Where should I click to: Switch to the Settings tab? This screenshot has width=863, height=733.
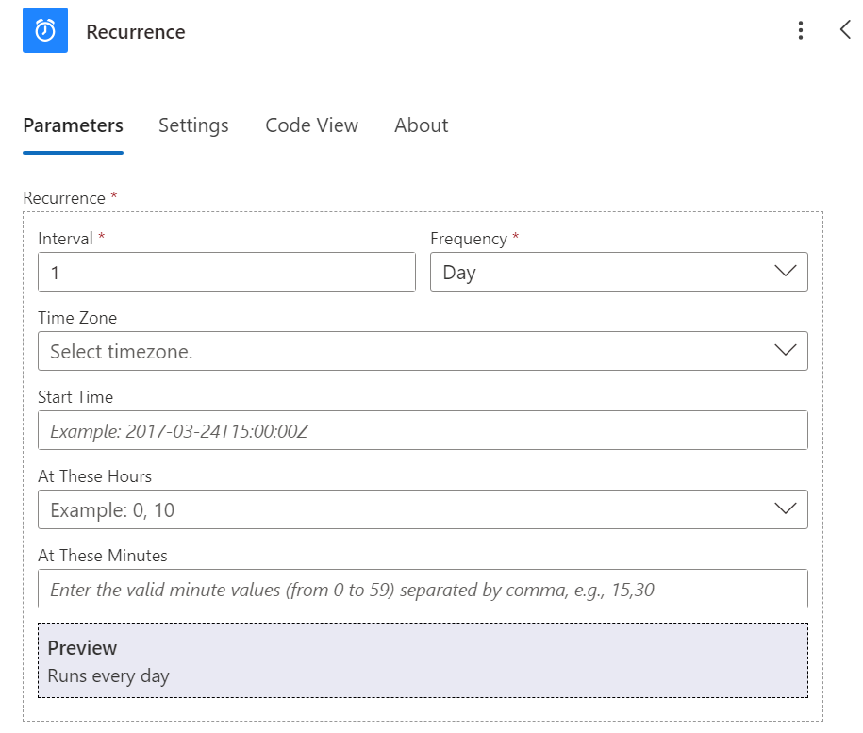pos(193,125)
